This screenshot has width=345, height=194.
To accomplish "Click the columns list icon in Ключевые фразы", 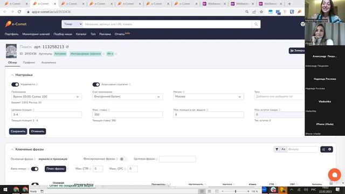I will tap(323, 149).
